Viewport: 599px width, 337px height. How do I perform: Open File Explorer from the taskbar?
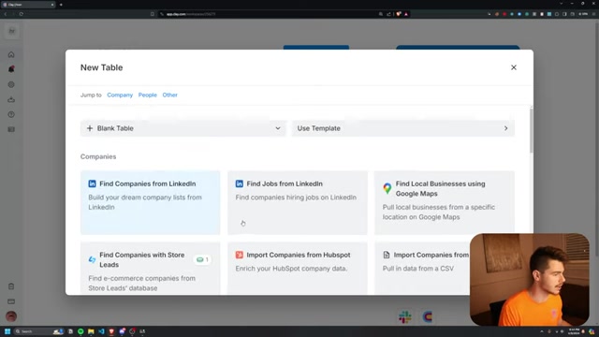(91, 331)
